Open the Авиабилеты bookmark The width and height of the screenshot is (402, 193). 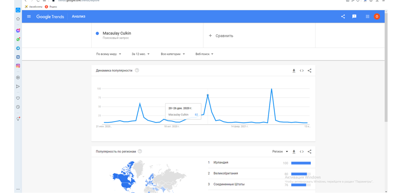(x=33, y=7)
